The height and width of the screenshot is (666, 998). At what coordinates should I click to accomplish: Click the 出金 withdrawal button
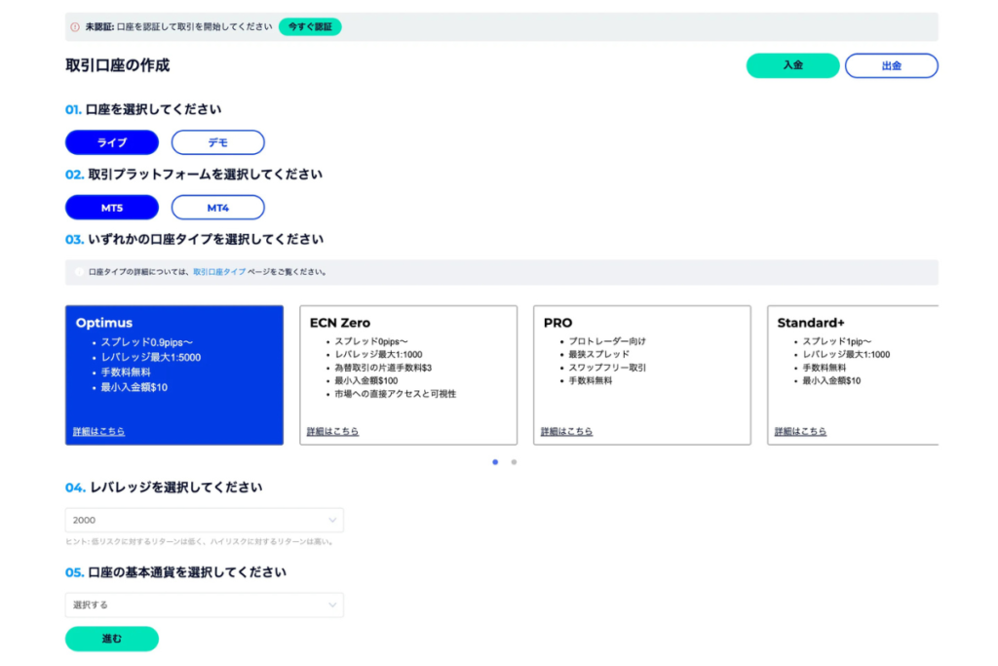pyautogui.click(x=891, y=65)
